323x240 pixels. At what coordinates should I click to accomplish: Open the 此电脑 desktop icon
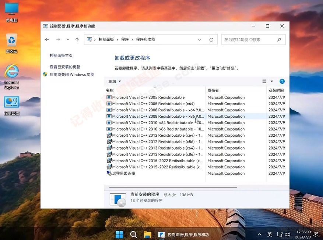coord(11,12)
